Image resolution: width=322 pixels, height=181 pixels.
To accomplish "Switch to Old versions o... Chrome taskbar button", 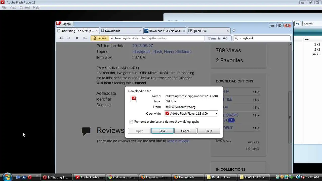I will (122, 177).
